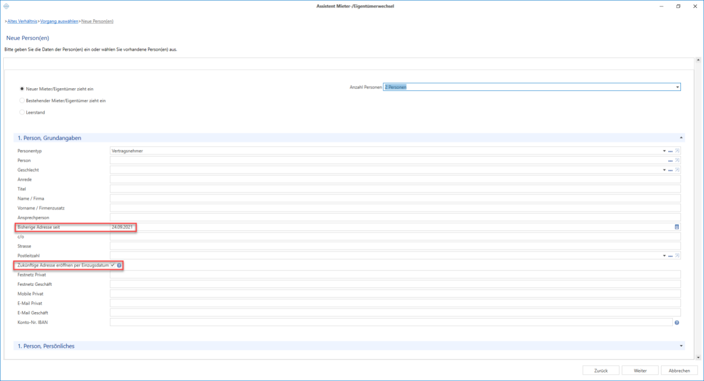The image size is (704, 381).
Task: Click the Bisherige Adresse seit date 24.09.2021
Action: click(x=122, y=227)
